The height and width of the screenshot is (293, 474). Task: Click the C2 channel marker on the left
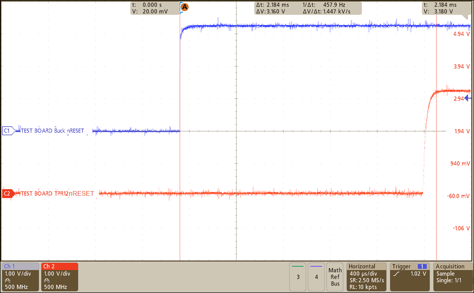click(6, 193)
